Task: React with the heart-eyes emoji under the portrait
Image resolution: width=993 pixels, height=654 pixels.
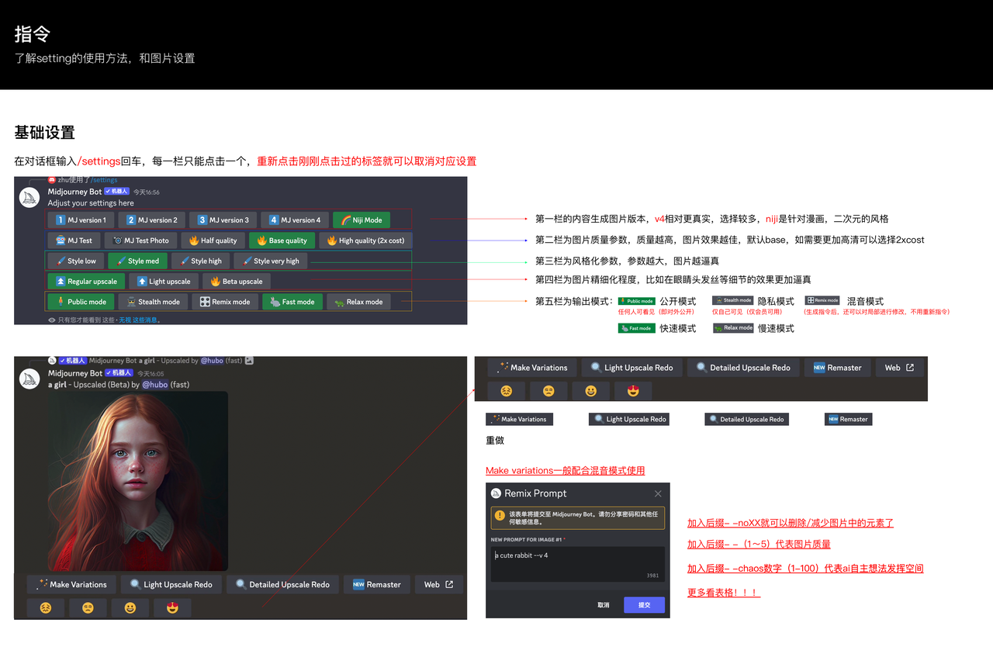Action: (x=172, y=607)
